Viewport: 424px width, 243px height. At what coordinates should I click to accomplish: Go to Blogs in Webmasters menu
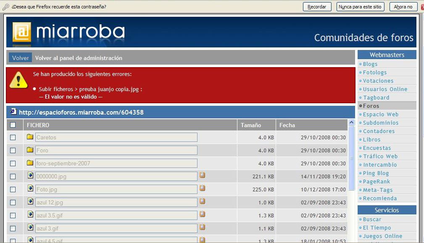tap(370, 64)
